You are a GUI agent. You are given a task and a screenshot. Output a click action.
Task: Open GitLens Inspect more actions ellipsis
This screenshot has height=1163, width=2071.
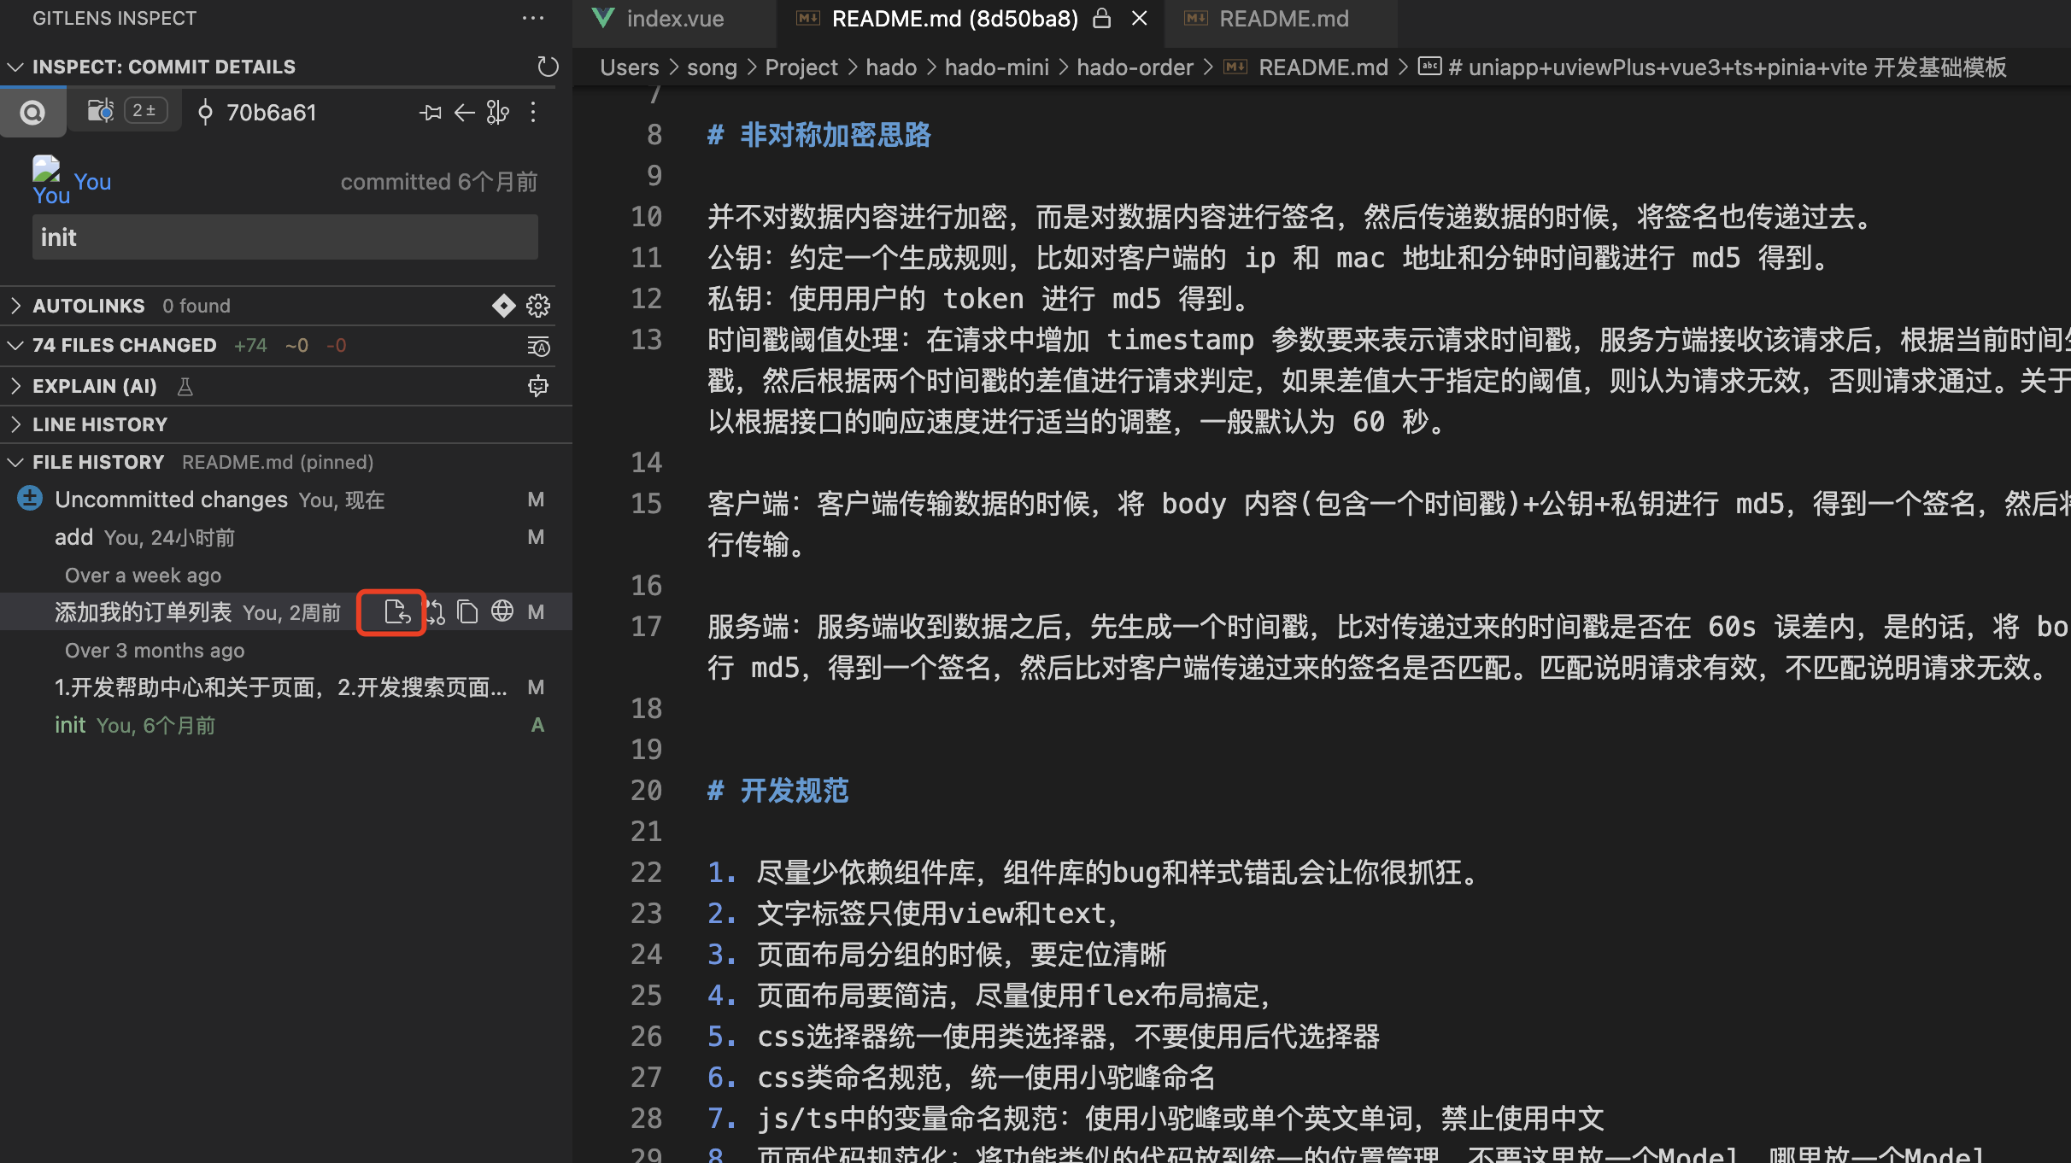533,18
